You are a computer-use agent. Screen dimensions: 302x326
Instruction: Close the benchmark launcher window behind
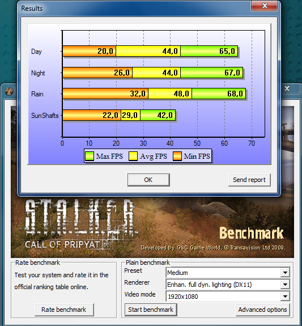click(287, 88)
